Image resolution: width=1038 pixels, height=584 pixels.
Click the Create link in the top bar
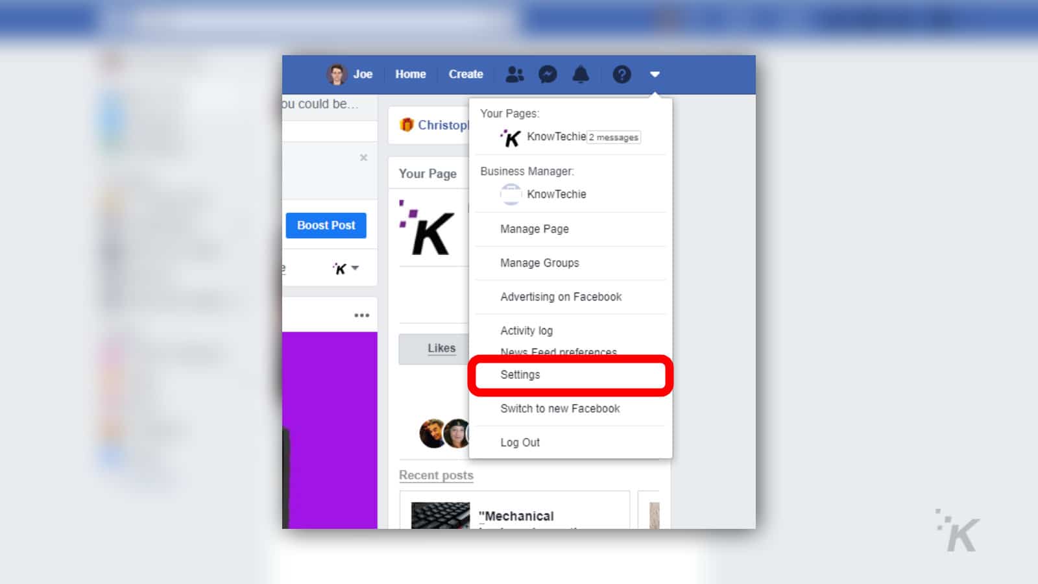click(466, 74)
